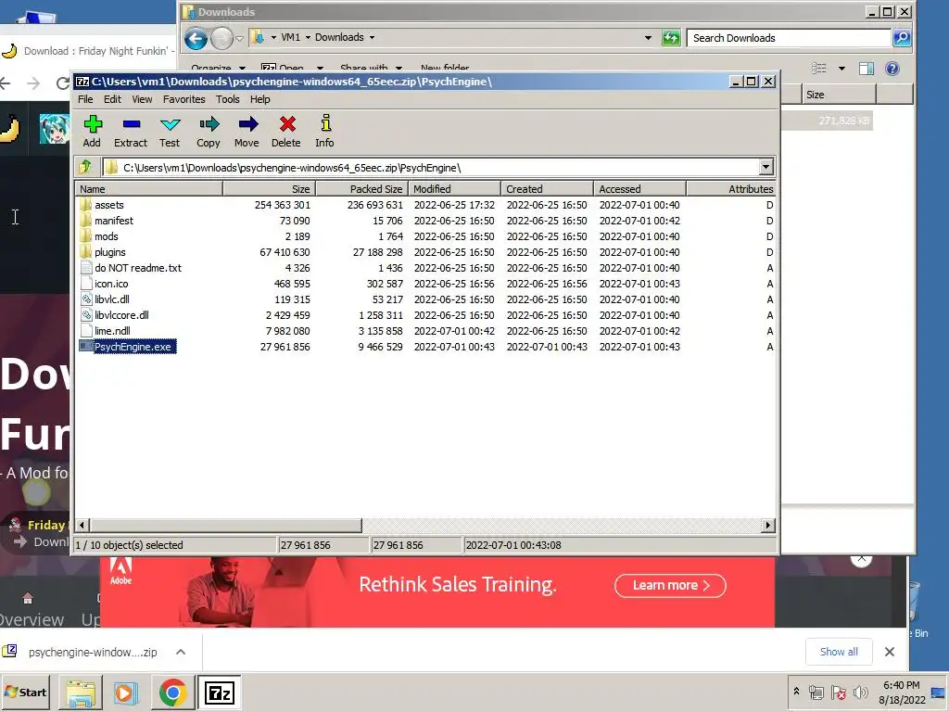Click the Move toolbar icon
This screenshot has height=712, width=949.
[247, 132]
